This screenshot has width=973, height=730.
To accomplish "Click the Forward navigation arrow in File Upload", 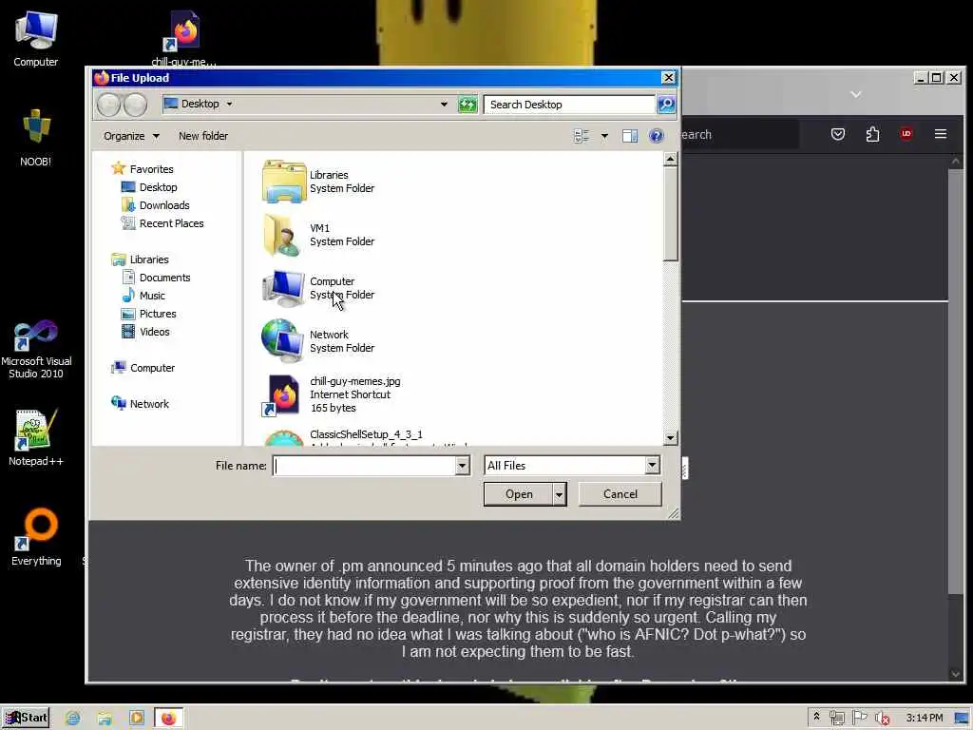I will coord(135,105).
